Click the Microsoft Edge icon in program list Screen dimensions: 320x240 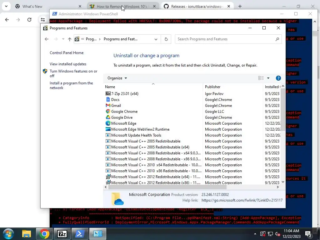pos(108,123)
